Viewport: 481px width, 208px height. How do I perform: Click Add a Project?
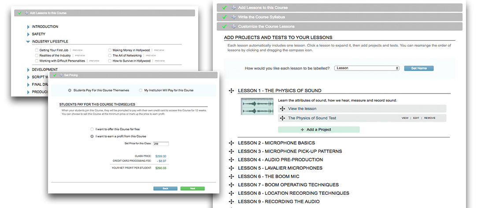tap(318, 130)
